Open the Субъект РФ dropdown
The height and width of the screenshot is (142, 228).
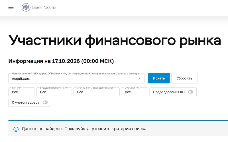[135, 92]
